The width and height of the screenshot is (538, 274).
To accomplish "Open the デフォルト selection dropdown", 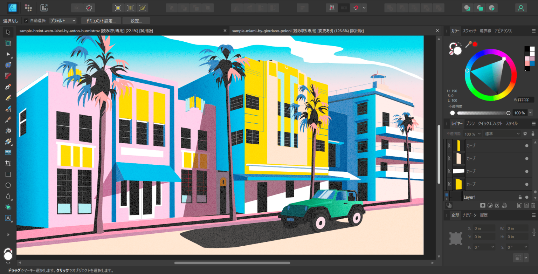I will click(62, 20).
